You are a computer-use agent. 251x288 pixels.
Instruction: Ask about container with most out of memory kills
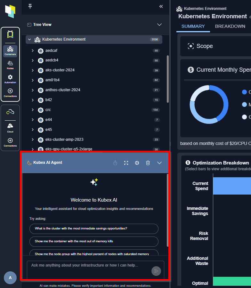pyautogui.click(x=94, y=241)
